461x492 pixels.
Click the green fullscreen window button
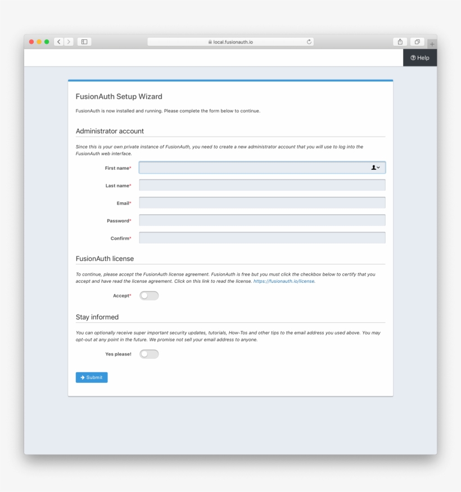(x=47, y=42)
